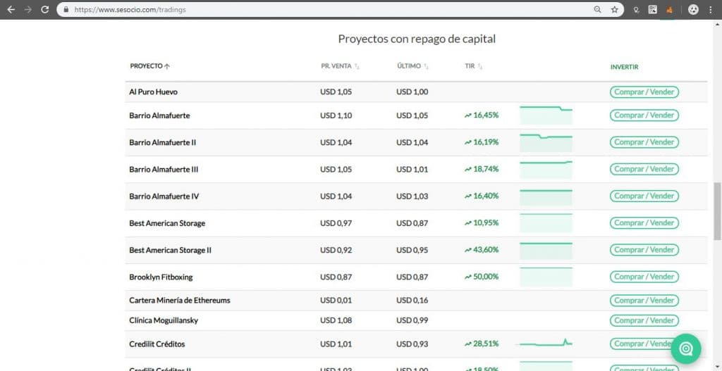Open the Best American Storage II chart thumbnail
This screenshot has width=722, height=371.
tap(546, 250)
